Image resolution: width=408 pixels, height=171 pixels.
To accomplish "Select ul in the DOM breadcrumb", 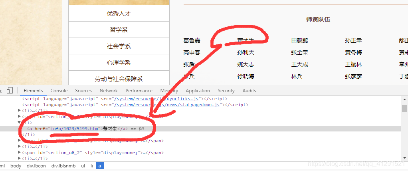I will pyautogui.click(x=83, y=165).
